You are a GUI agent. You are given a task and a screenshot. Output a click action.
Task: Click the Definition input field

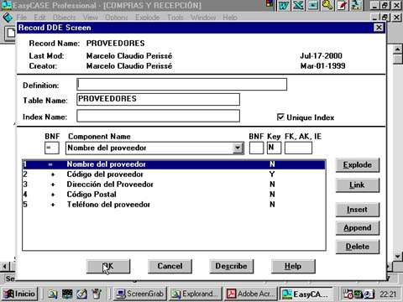(x=181, y=85)
